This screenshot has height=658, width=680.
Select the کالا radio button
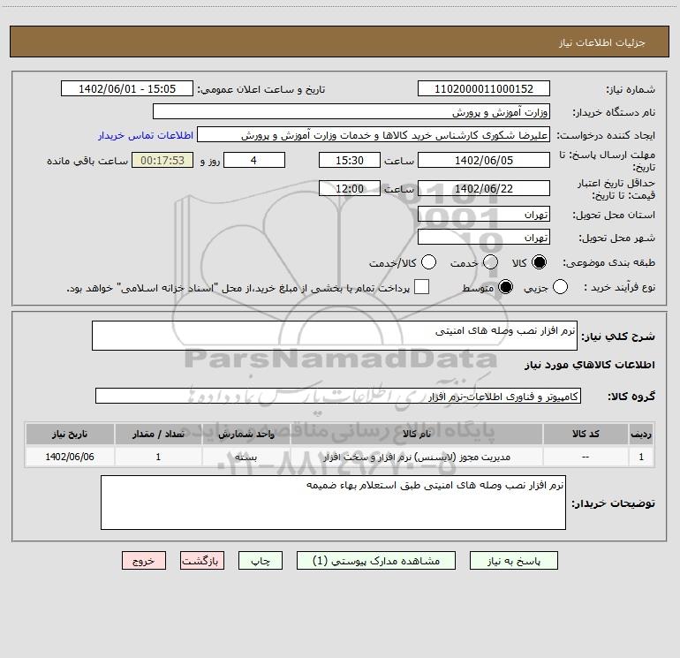tap(539, 262)
